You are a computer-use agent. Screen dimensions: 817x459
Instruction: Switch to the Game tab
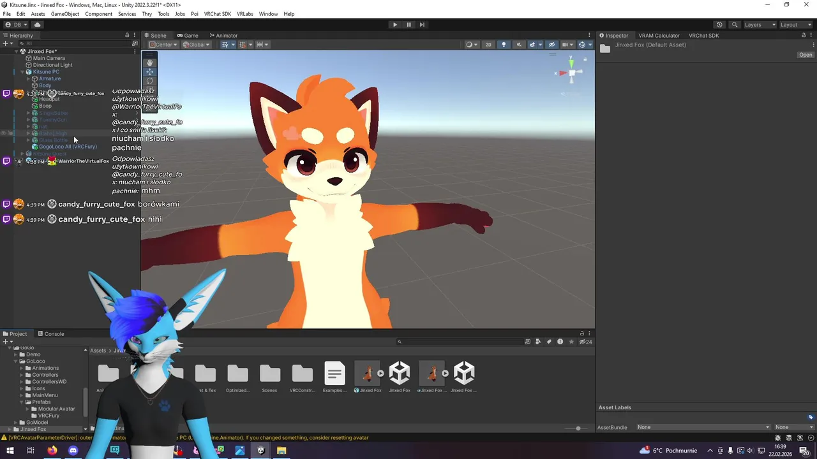(188, 36)
